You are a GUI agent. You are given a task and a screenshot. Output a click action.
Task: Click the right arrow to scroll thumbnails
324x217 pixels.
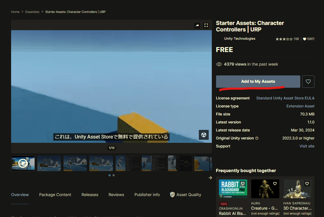coord(210,178)
